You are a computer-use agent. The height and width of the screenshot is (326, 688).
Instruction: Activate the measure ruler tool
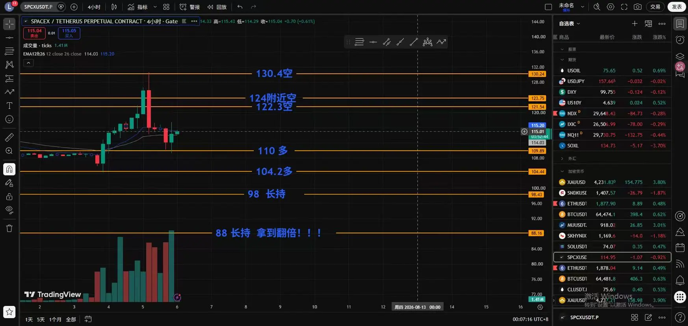coord(9,137)
